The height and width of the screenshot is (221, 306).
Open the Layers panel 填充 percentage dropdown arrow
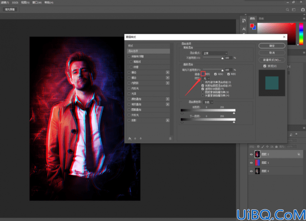click(296, 146)
